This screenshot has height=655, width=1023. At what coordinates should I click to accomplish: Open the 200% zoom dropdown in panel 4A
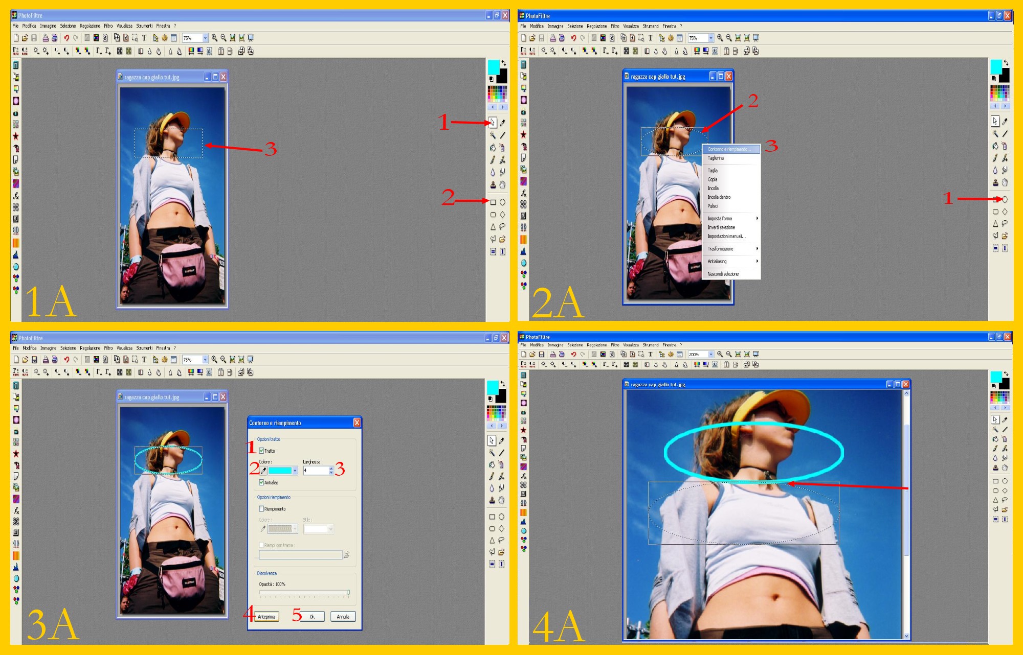tap(710, 355)
